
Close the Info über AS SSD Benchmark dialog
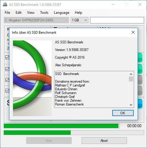[133, 32]
